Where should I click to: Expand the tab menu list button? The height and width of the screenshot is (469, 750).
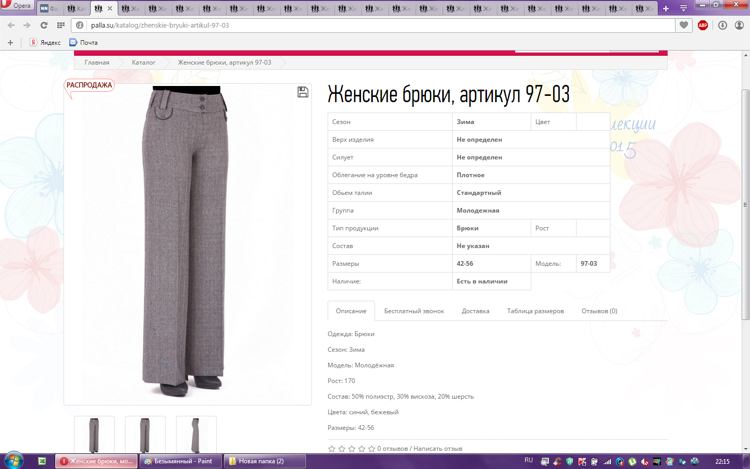click(683, 8)
